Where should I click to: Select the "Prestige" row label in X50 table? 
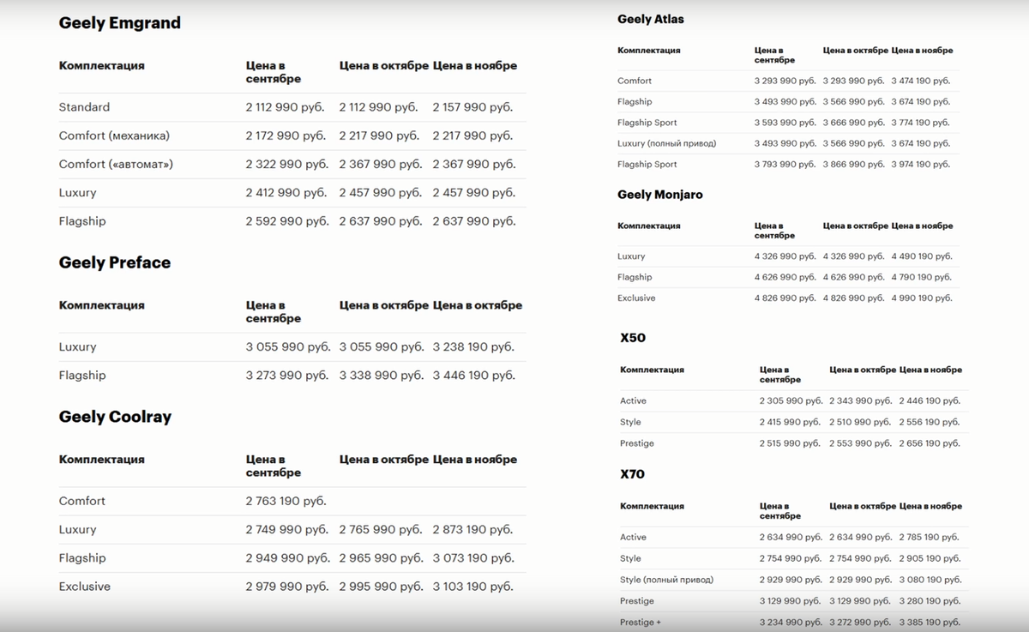coord(637,443)
